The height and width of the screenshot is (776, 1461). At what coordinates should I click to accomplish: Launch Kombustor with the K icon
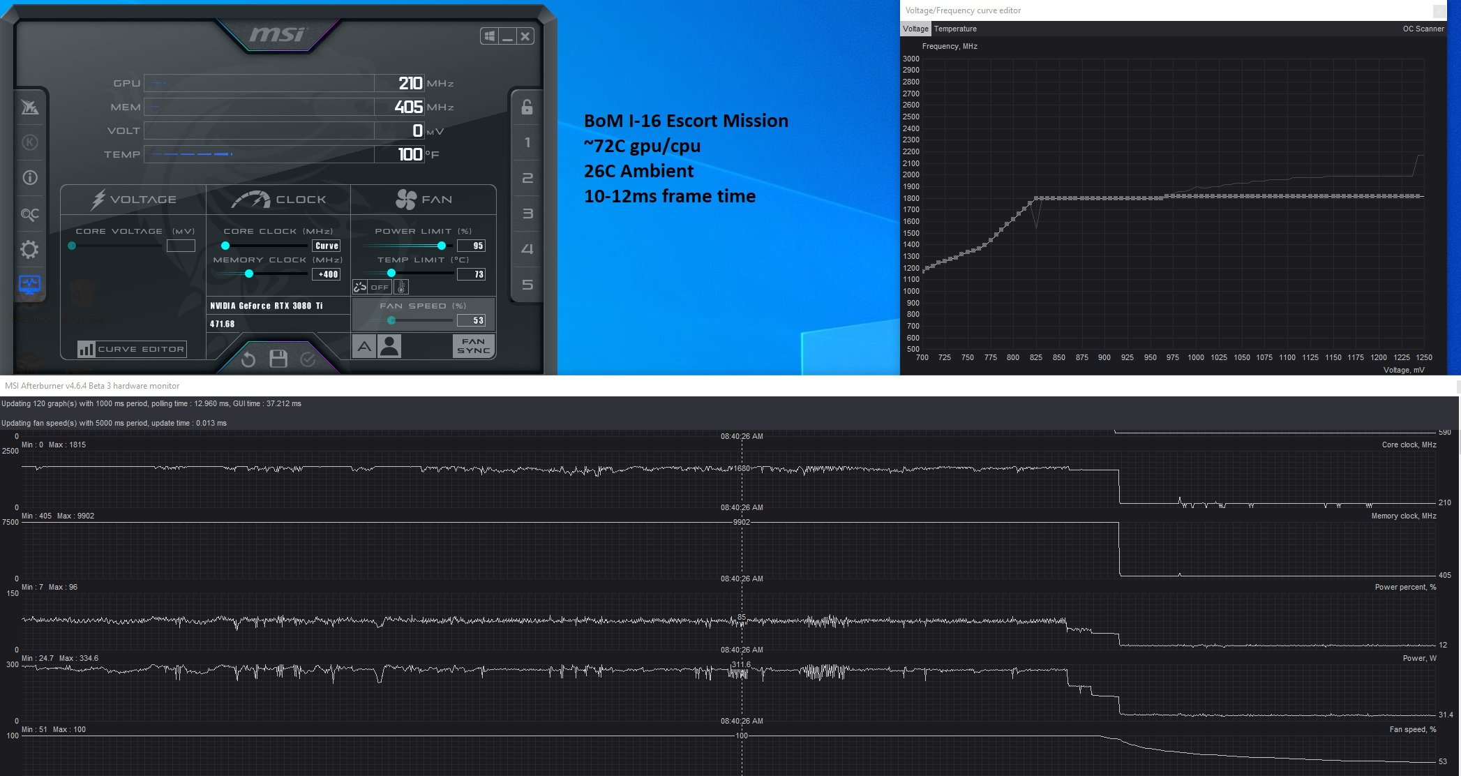[x=29, y=142]
